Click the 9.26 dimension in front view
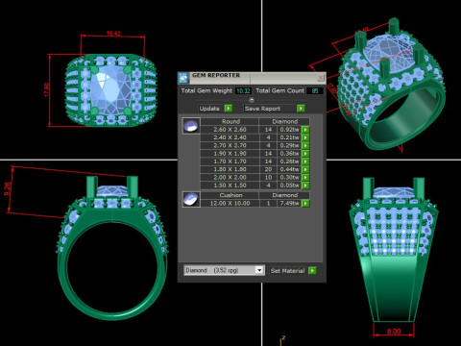Screen dimensions: 461x346 (x=7, y=189)
